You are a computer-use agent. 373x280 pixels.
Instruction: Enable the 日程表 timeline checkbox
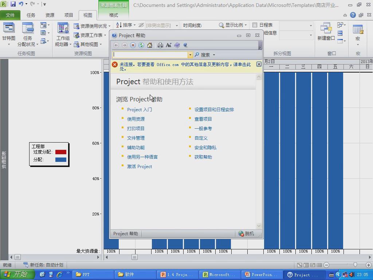tap(255, 25)
